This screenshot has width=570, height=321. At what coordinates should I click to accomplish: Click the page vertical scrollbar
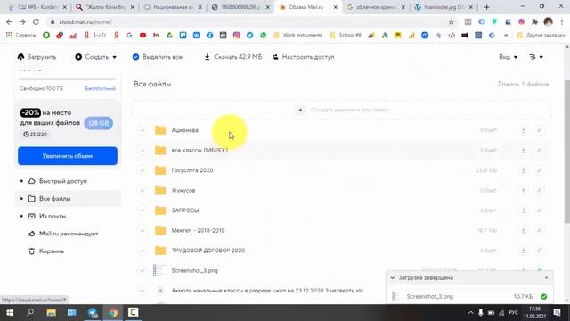tap(567, 151)
